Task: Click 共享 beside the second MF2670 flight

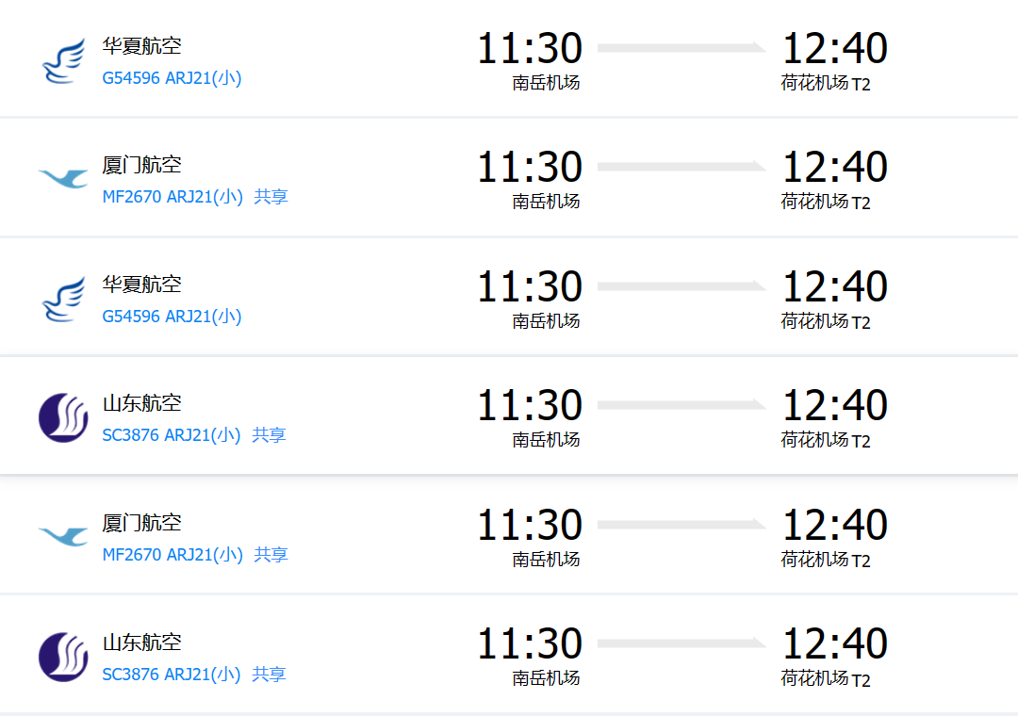Action: [x=271, y=555]
